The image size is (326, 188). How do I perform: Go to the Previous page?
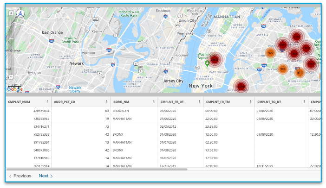(x=20, y=176)
